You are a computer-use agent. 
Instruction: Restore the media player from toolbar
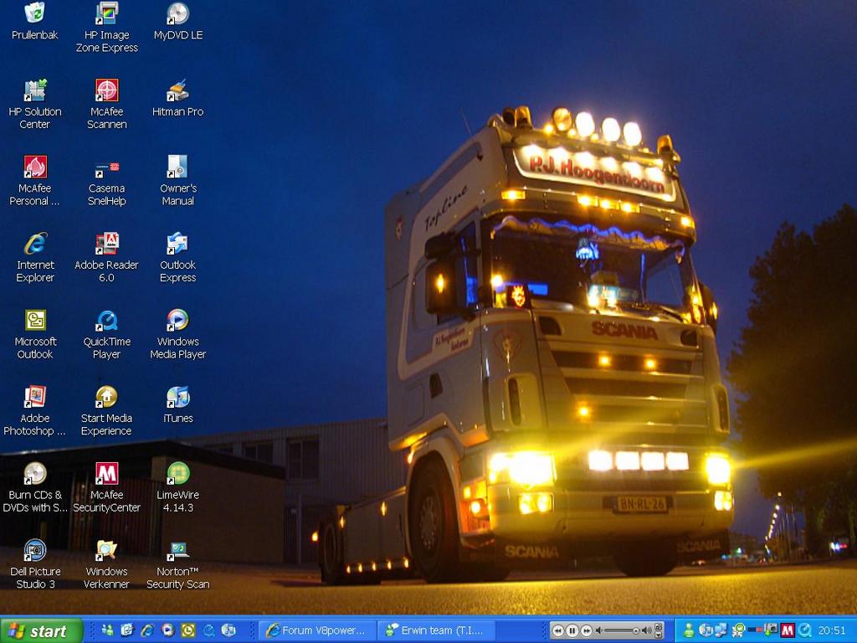(659, 626)
